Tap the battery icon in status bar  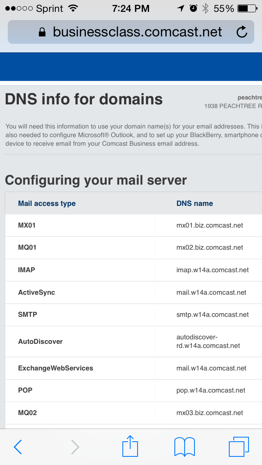(247, 9)
